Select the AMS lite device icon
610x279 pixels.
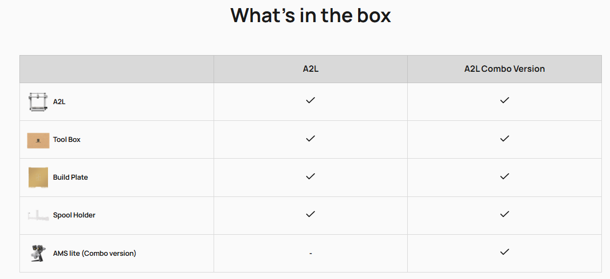tap(38, 253)
